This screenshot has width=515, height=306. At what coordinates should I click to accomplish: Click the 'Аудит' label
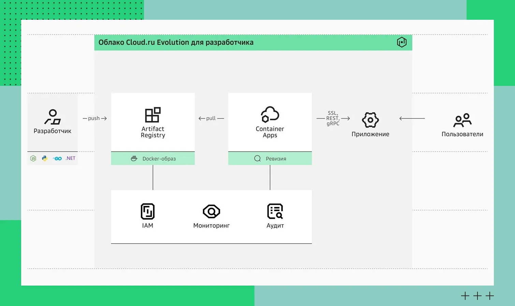tap(275, 226)
